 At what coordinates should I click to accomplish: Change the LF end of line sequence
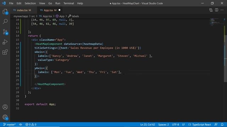click(x=183, y=125)
